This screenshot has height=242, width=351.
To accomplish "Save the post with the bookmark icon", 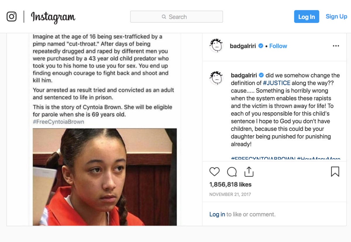I will (335, 172).
